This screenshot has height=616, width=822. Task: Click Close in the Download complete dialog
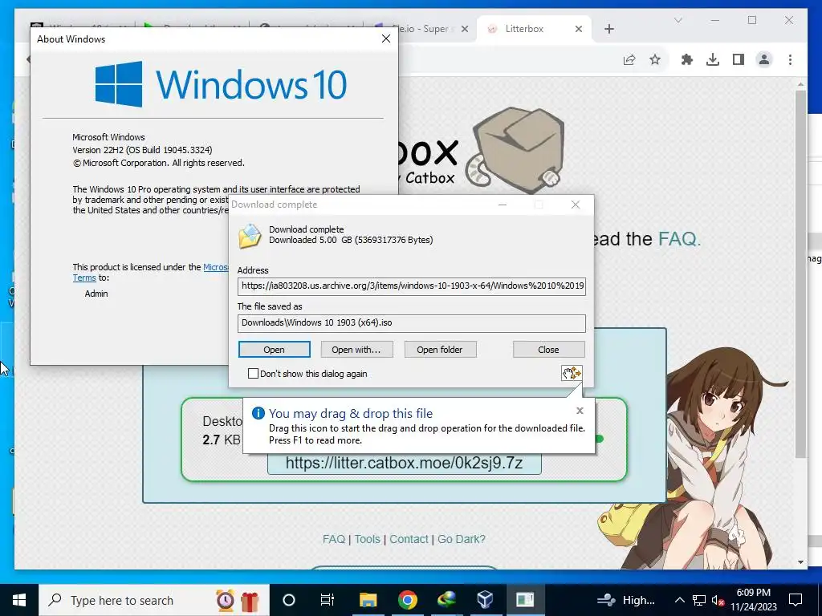tap(548, 350)
